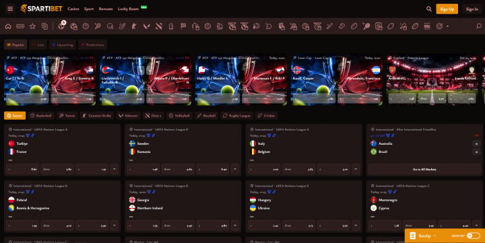Click the Betslip receipt icon
Image resolution: width=485 pixels, height=243 pixels.
tap(413, 236)
